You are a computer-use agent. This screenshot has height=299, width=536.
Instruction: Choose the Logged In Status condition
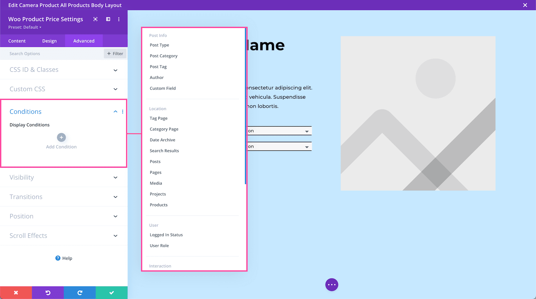click(x=166, y=235)
